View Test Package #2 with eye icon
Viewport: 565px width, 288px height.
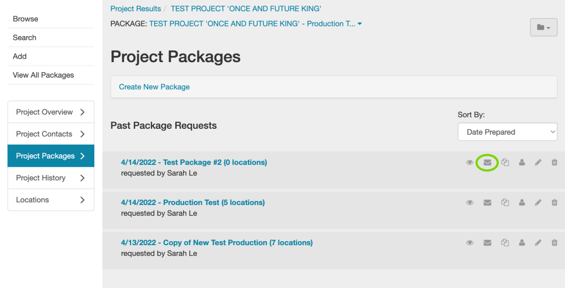point(470,163)
